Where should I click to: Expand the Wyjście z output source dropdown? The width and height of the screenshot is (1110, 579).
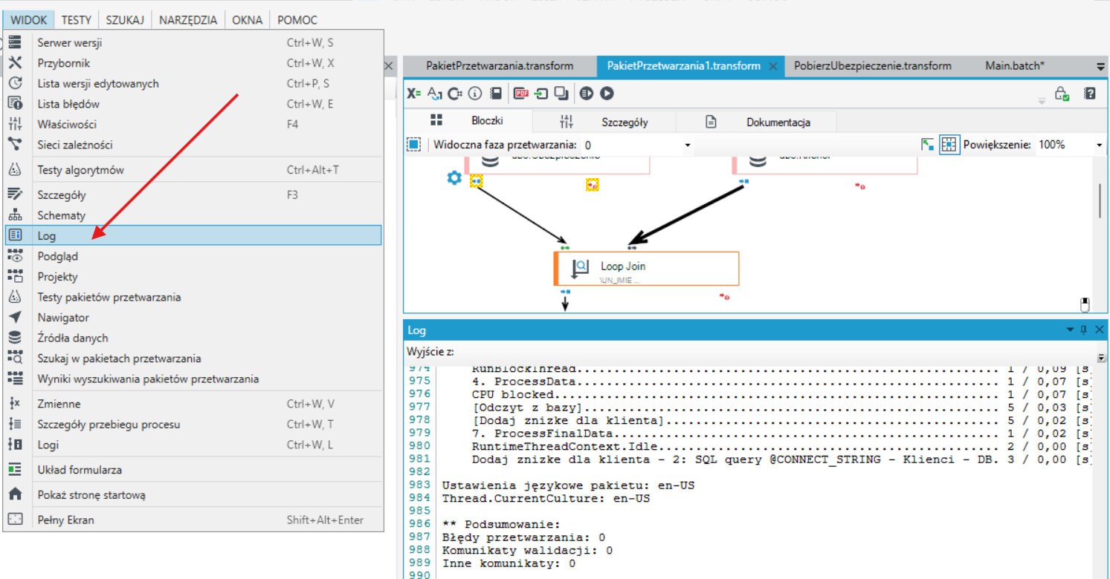coord(1101,357)
